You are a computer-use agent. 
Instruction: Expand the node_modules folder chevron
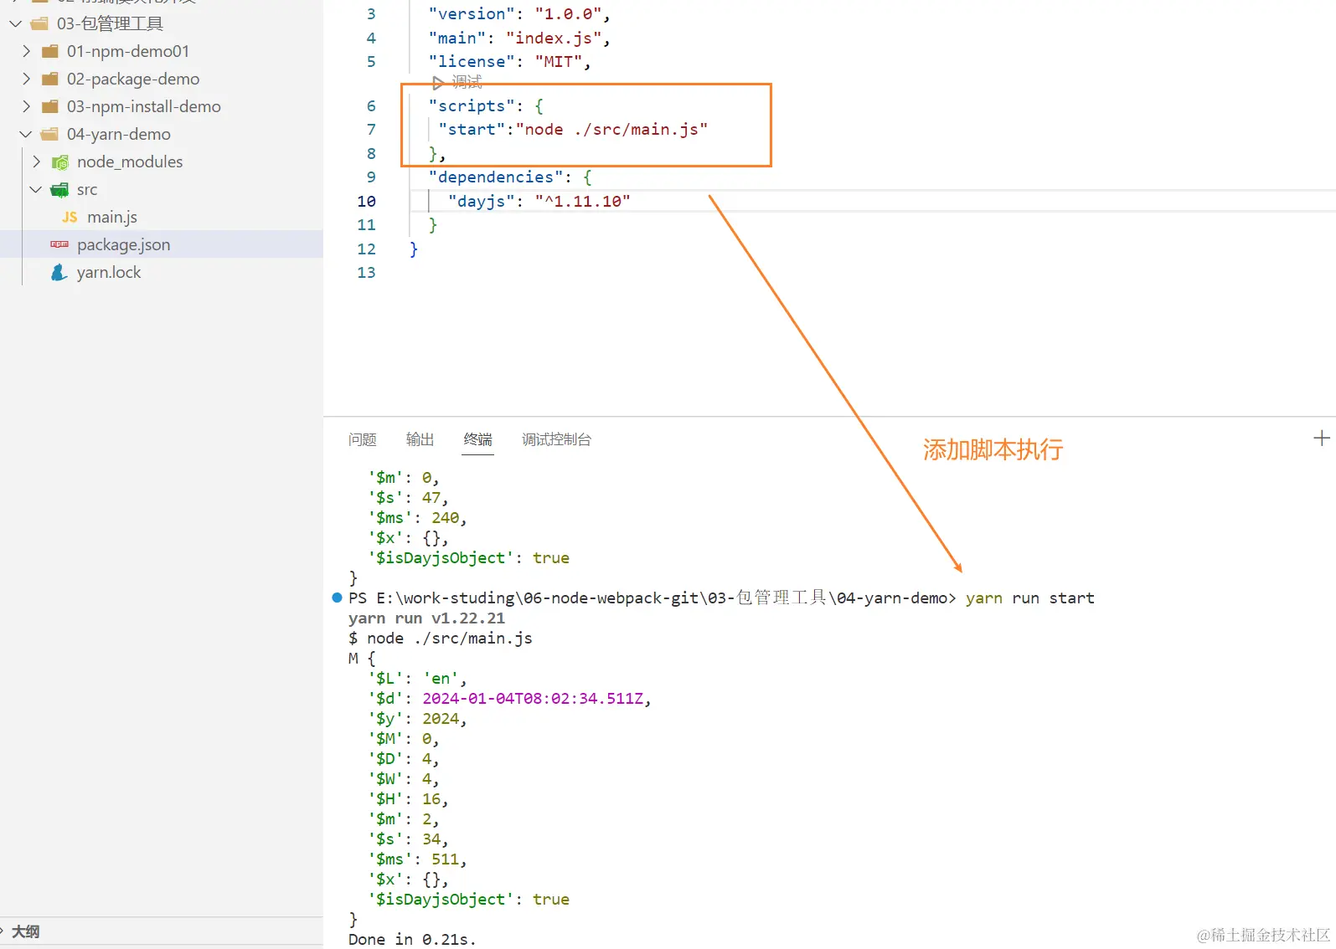pos(36,162)
